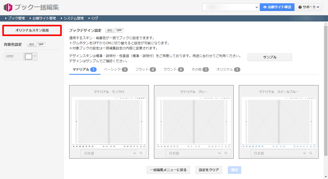Image resolution: width=328 pixels, height=179 pixels.
Task: Switch ブックデザイン設定 toggle to 設定
Action: [x=110, y=30]
